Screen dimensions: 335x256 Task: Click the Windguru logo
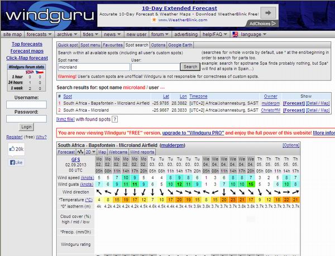click(50, 16)
